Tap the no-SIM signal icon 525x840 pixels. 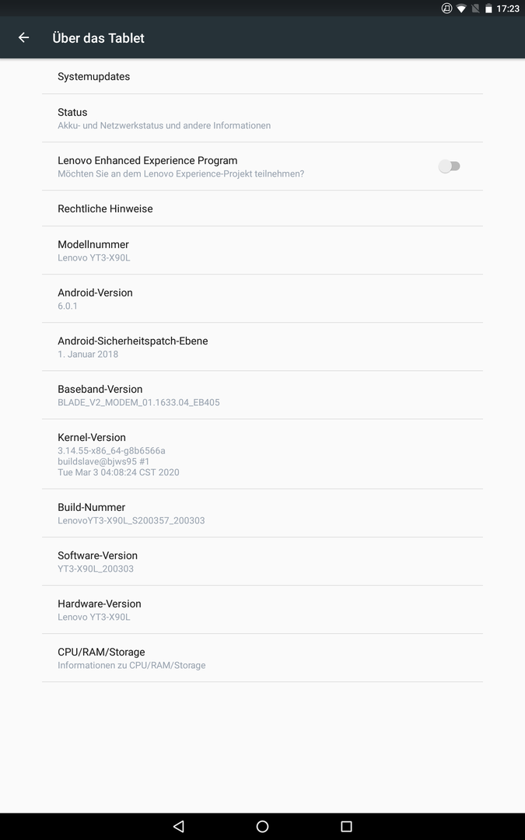(x=475, y=9)
